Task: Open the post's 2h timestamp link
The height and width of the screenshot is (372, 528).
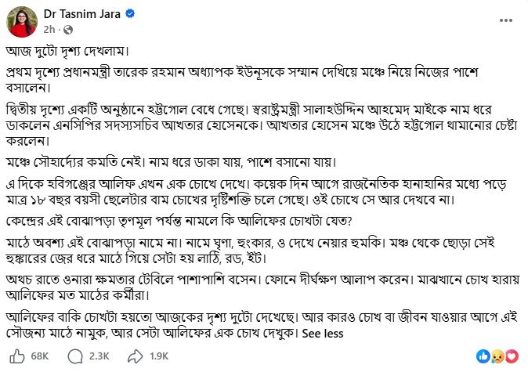Action: point(49,30)
